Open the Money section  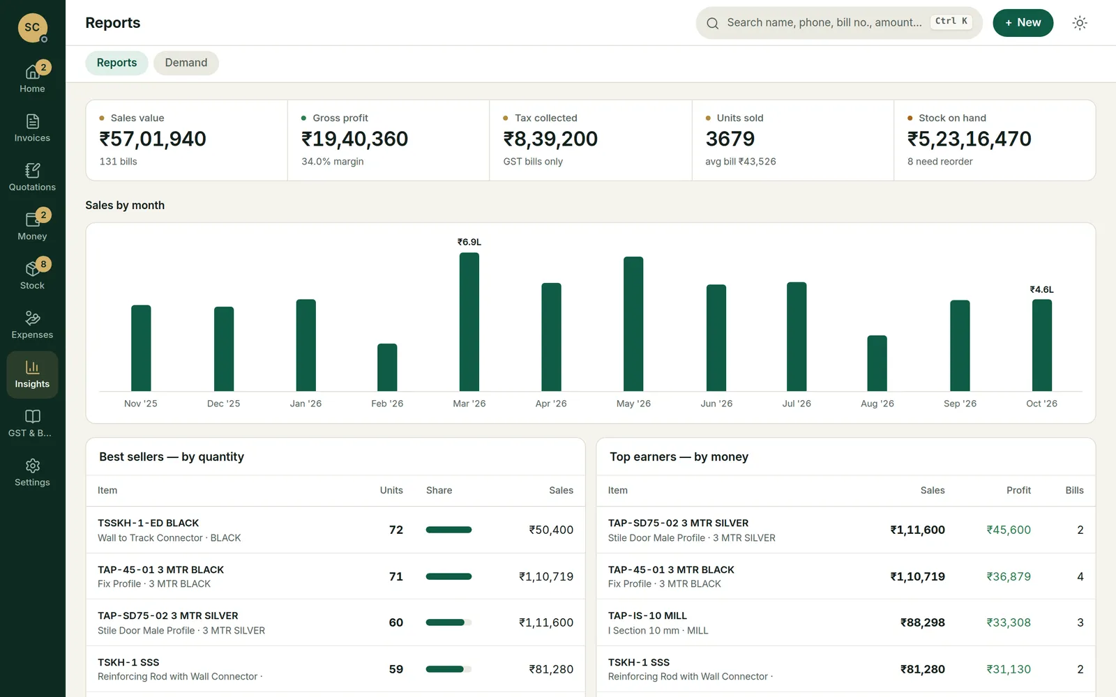click(x=32, y=227)
